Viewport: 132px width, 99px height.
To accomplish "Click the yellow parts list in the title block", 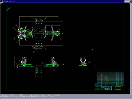I will tap(107, 80).
